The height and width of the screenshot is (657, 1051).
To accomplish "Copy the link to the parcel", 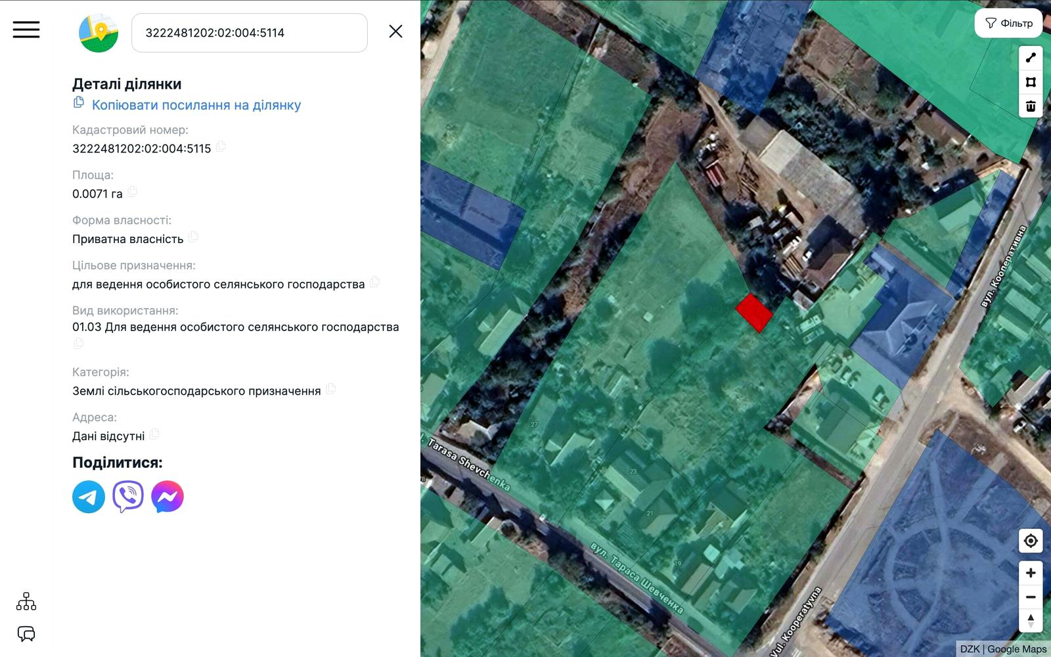I will point(196,105).
